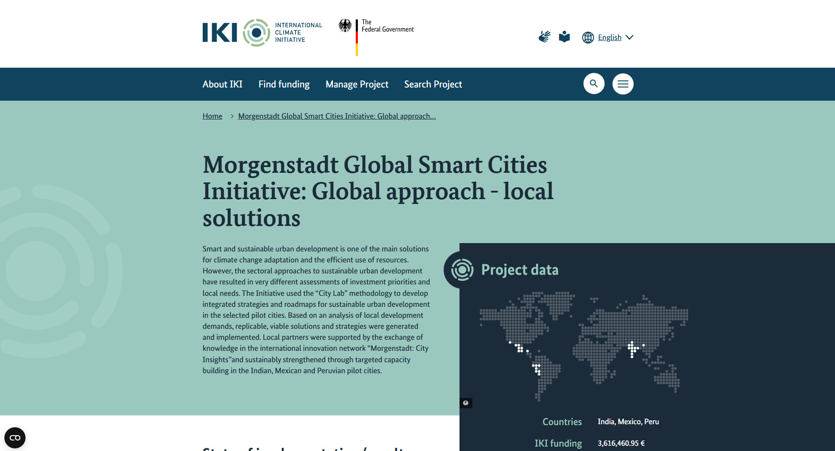Image resolution: width=835 pixels, height=451 pixels.
Task: Click the chevron next to English
Action: pyautogui.click(x=630, y=37)
